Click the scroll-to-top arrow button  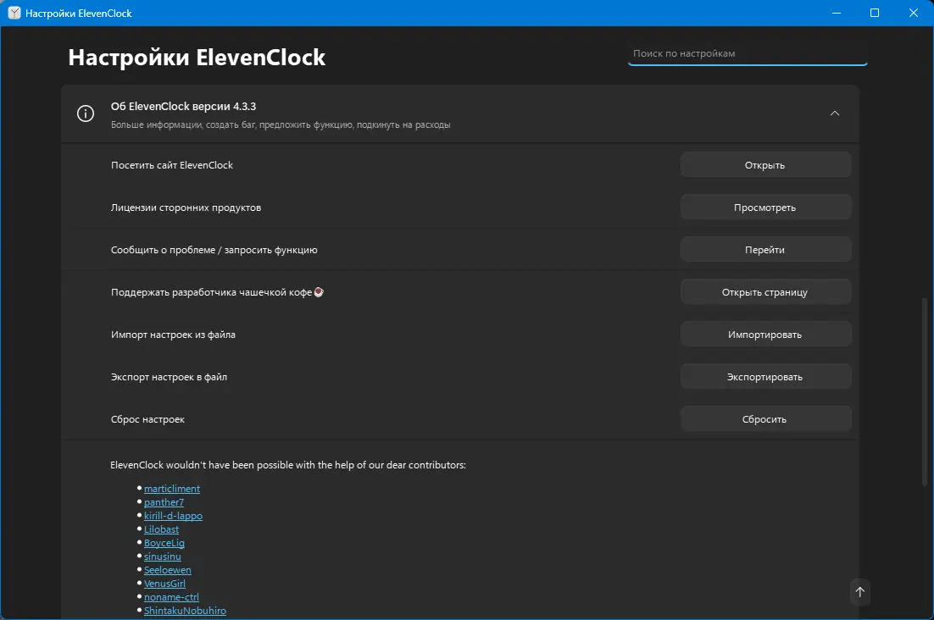[859, 592]
